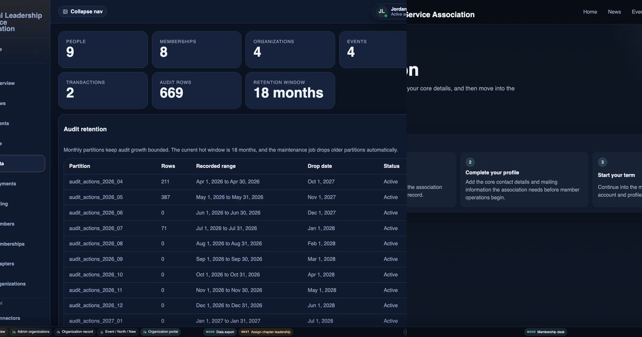Open the Connectors sidebar item
This screenshot has width=642, height=337.
(22, 318)
